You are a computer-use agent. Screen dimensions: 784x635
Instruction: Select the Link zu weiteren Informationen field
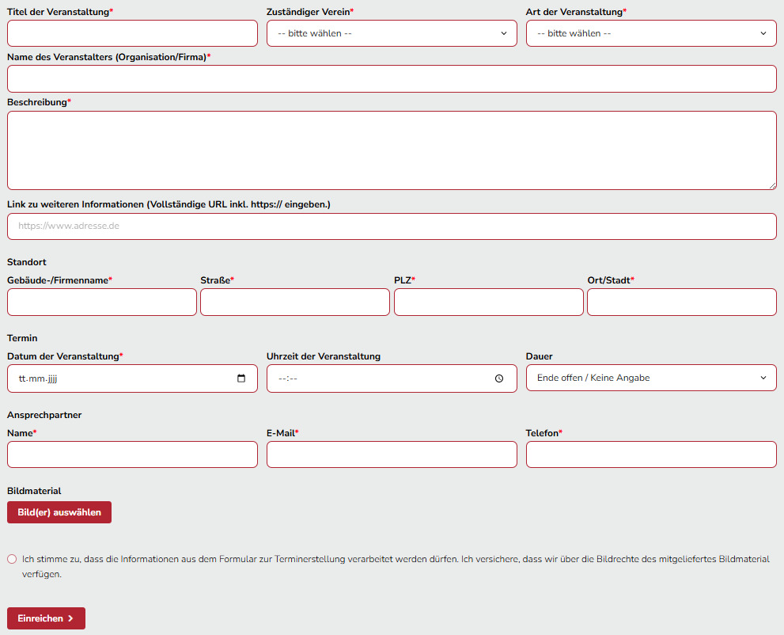click(392, 226)
